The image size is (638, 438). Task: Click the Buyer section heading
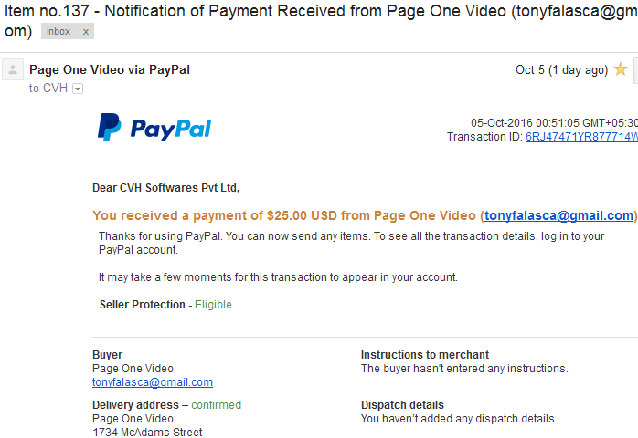[x=108, y=355]
